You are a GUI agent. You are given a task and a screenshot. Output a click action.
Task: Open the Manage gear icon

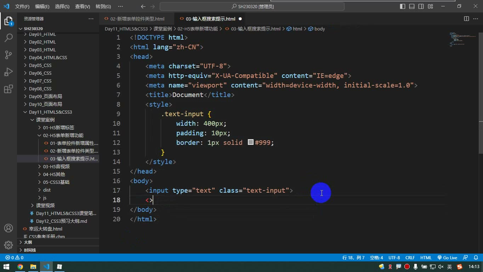pos(8,245)
